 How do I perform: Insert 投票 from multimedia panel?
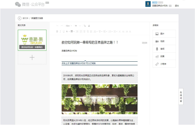(x=164, y=56)
